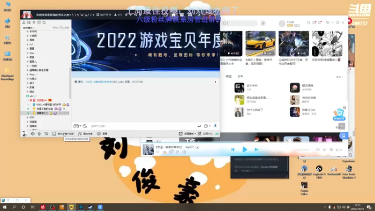Open 应用中心 in voice app
Screen dimensions: 375x211
click(205, 134)
